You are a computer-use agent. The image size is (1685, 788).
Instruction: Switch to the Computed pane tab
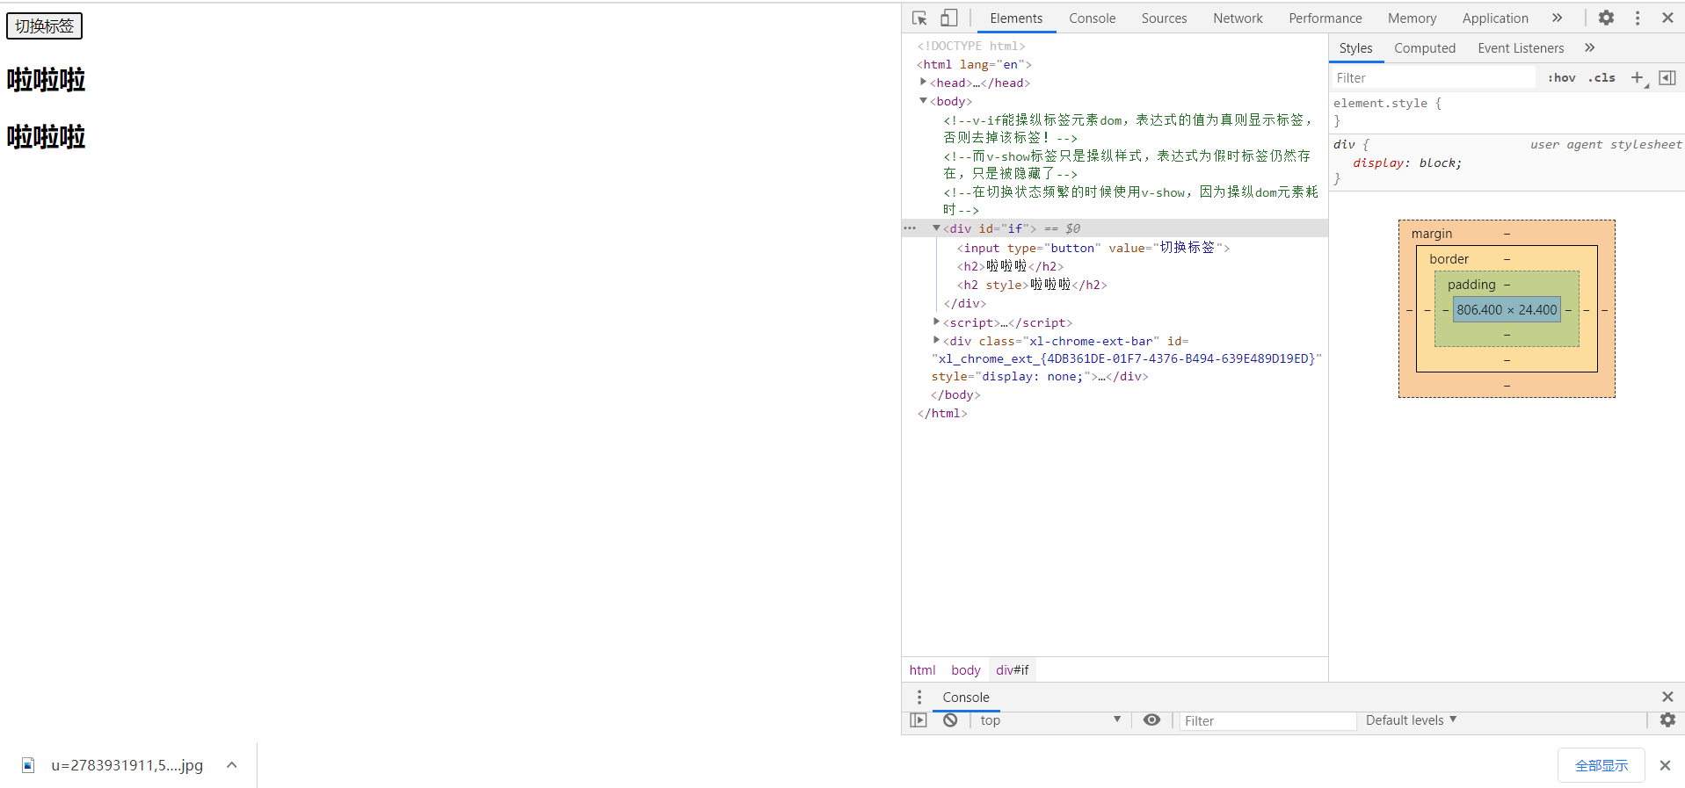point(1424,48)
